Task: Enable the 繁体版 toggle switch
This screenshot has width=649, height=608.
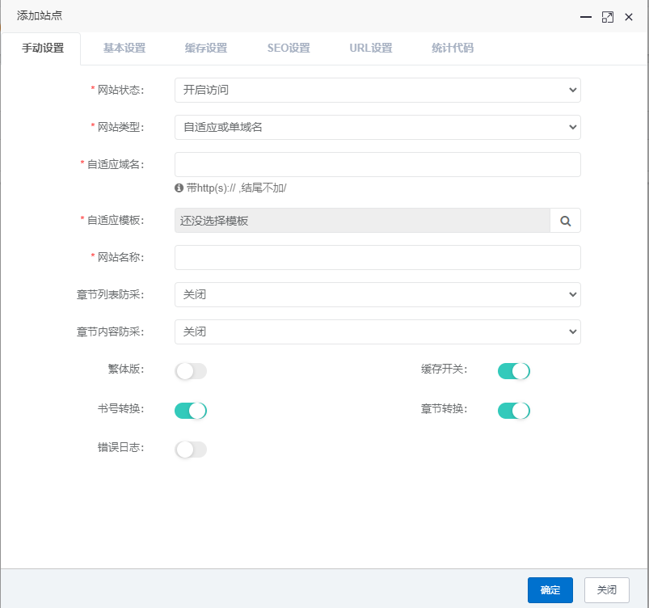Action: pyautogui.click(x=191, y=371)
